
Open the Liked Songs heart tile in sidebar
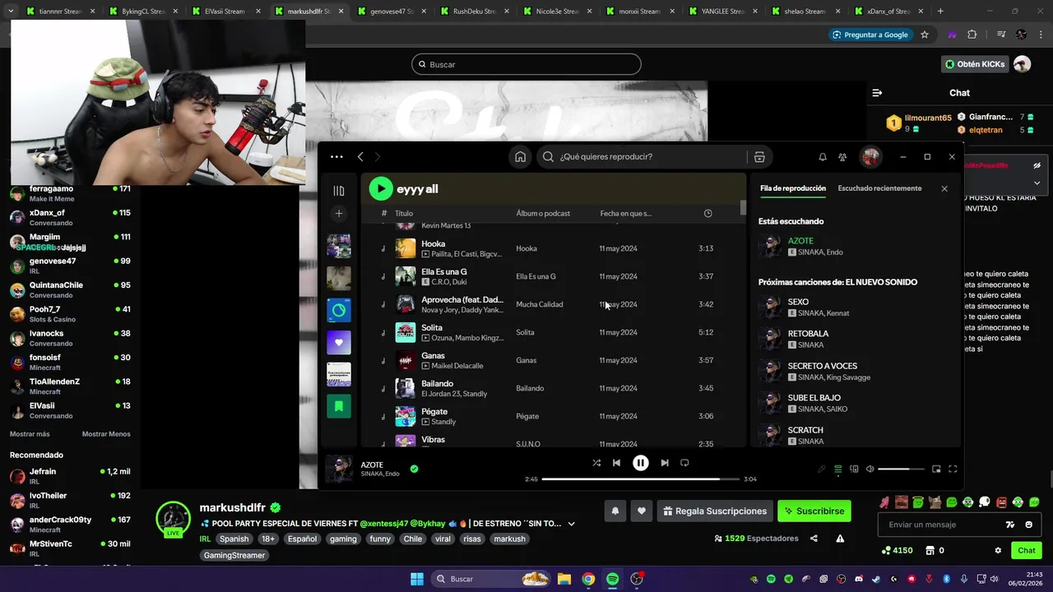pyautogui.click(x=338, y=342)
